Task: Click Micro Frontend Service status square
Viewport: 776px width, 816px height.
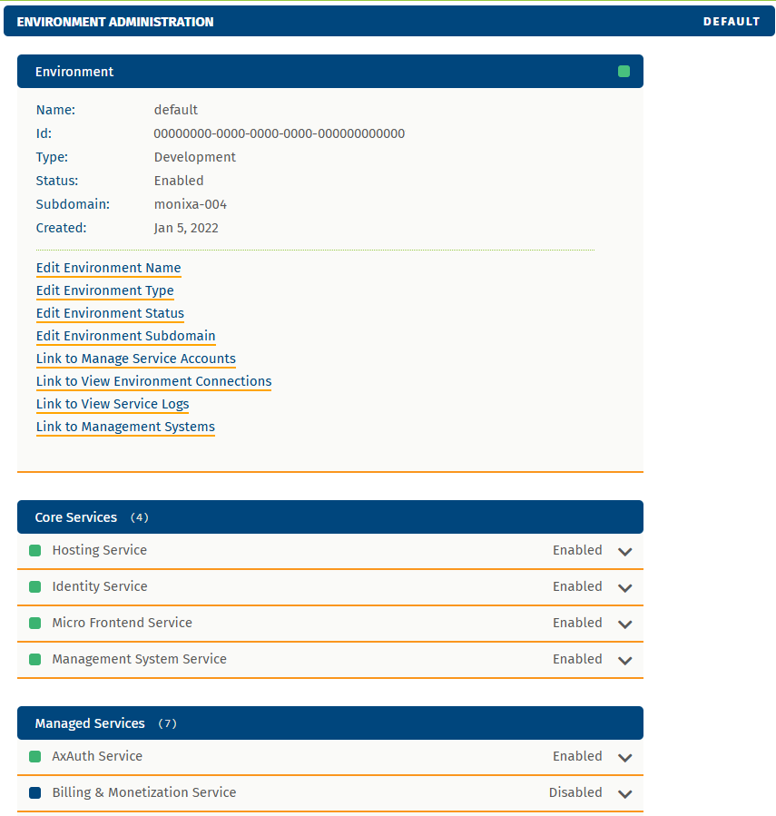Action: tap(35, 624)
